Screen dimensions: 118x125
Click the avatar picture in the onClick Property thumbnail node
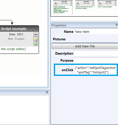point(78,3)
